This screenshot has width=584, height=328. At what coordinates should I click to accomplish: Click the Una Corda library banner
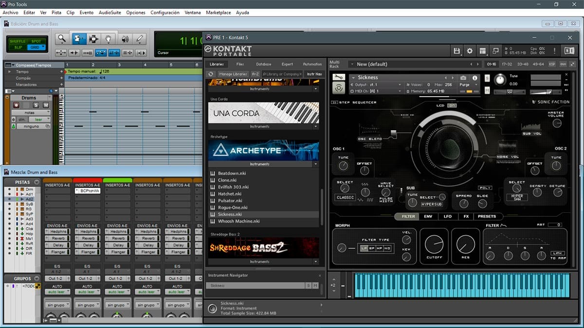tap(264, 113)
